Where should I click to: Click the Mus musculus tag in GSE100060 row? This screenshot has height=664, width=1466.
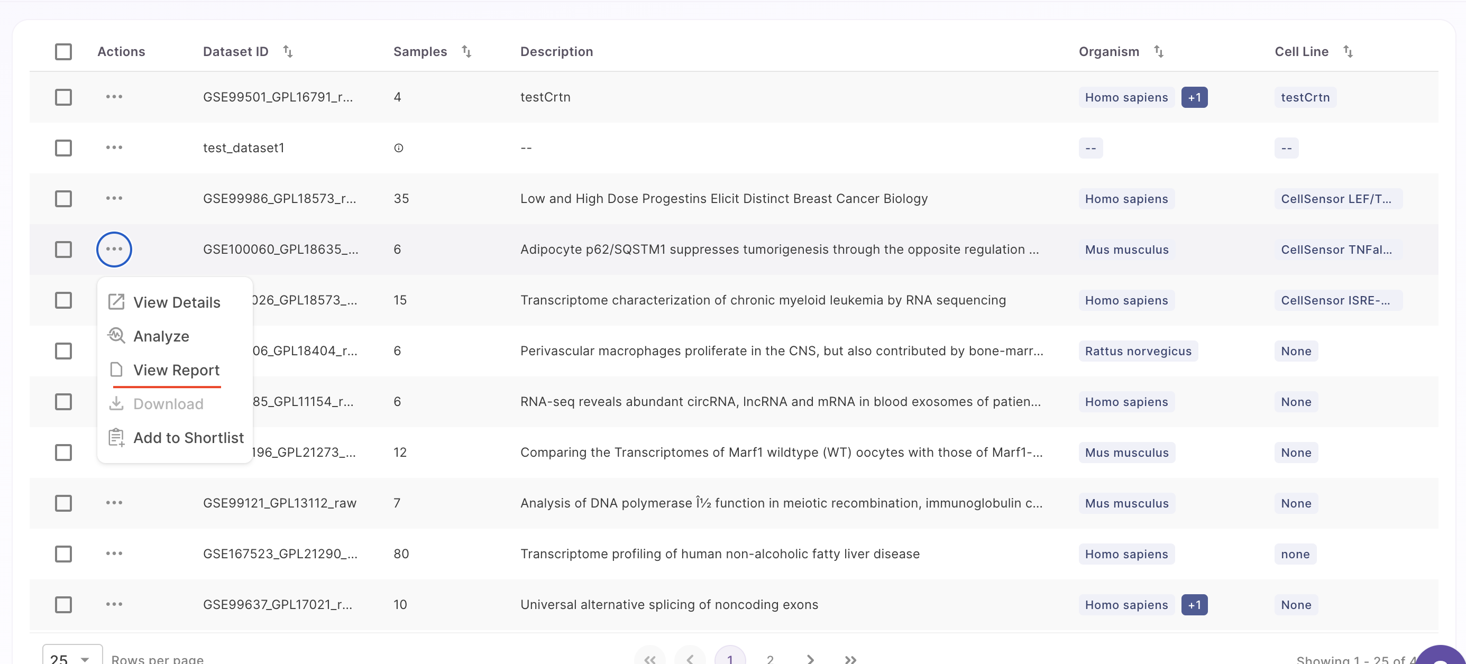click(1126, 249)
